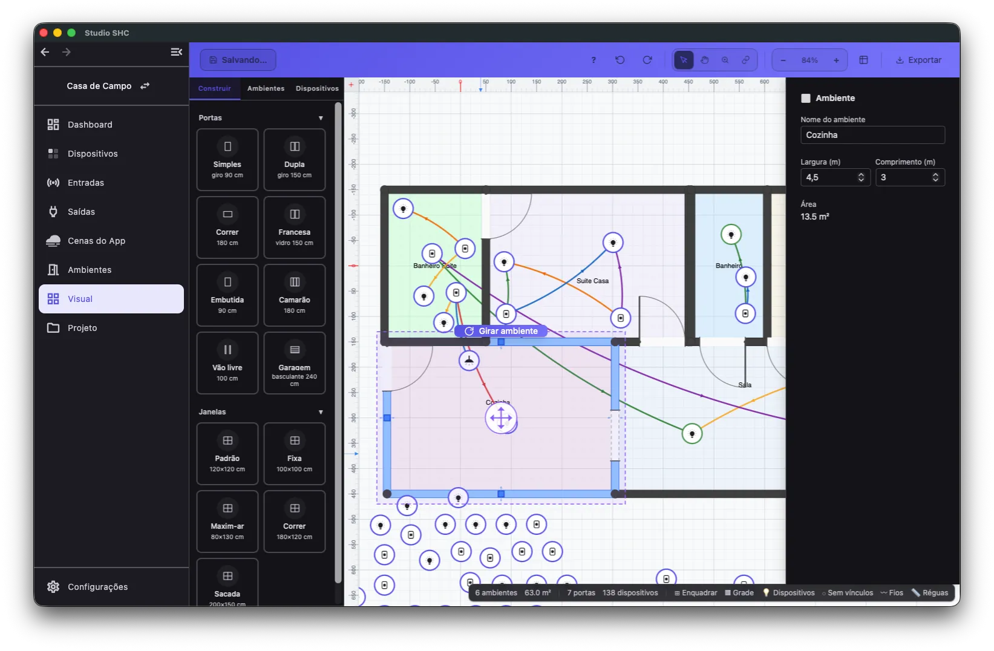Toggle Fios visibility in status bar

tap(892, 593)
